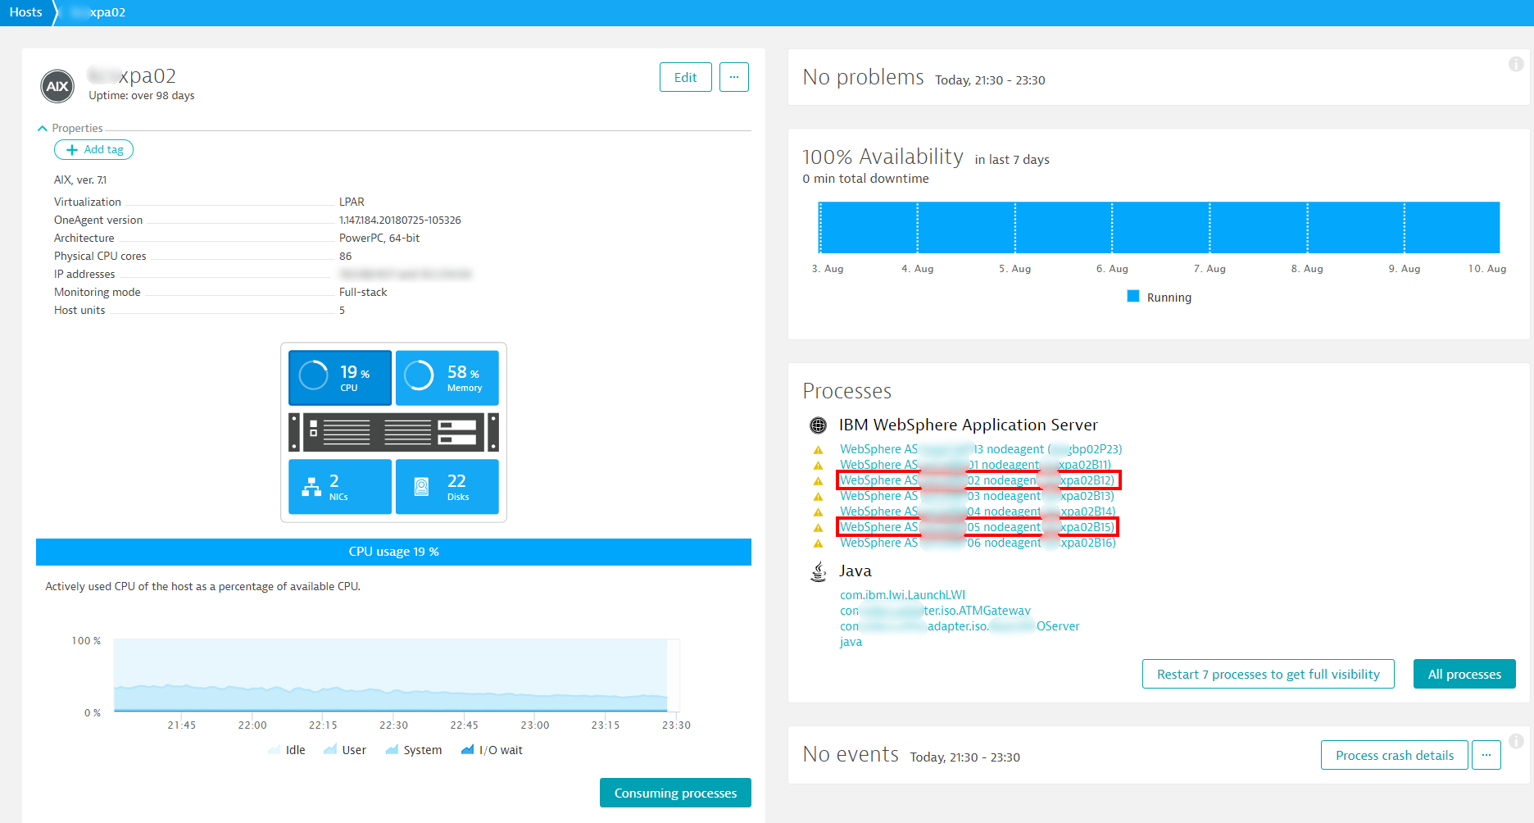The image size is (1534, 823).
Task: Open the Disks tile
Action: [447, 486]
